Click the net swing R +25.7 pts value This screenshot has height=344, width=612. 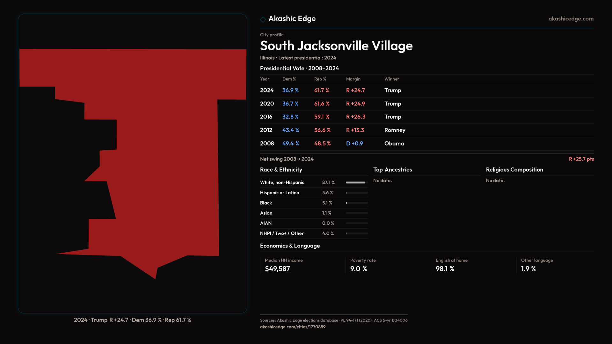[581, 159]
